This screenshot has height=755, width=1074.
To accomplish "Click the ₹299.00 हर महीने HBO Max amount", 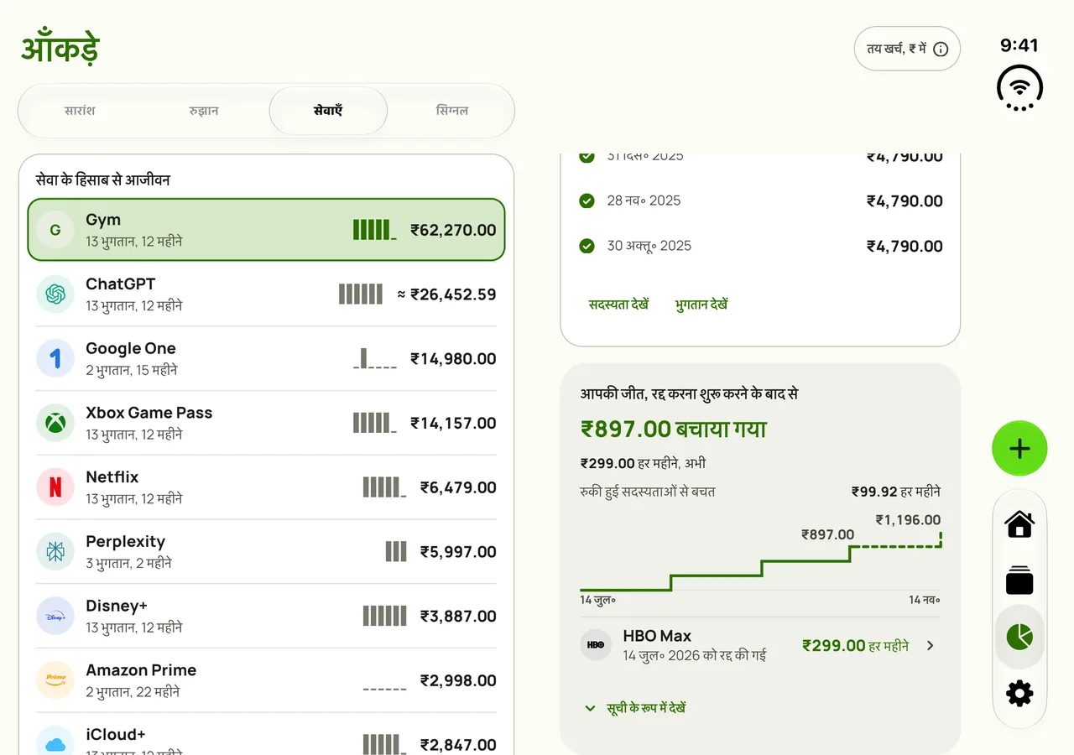I will pyautogui.click(x=855, y=645).
